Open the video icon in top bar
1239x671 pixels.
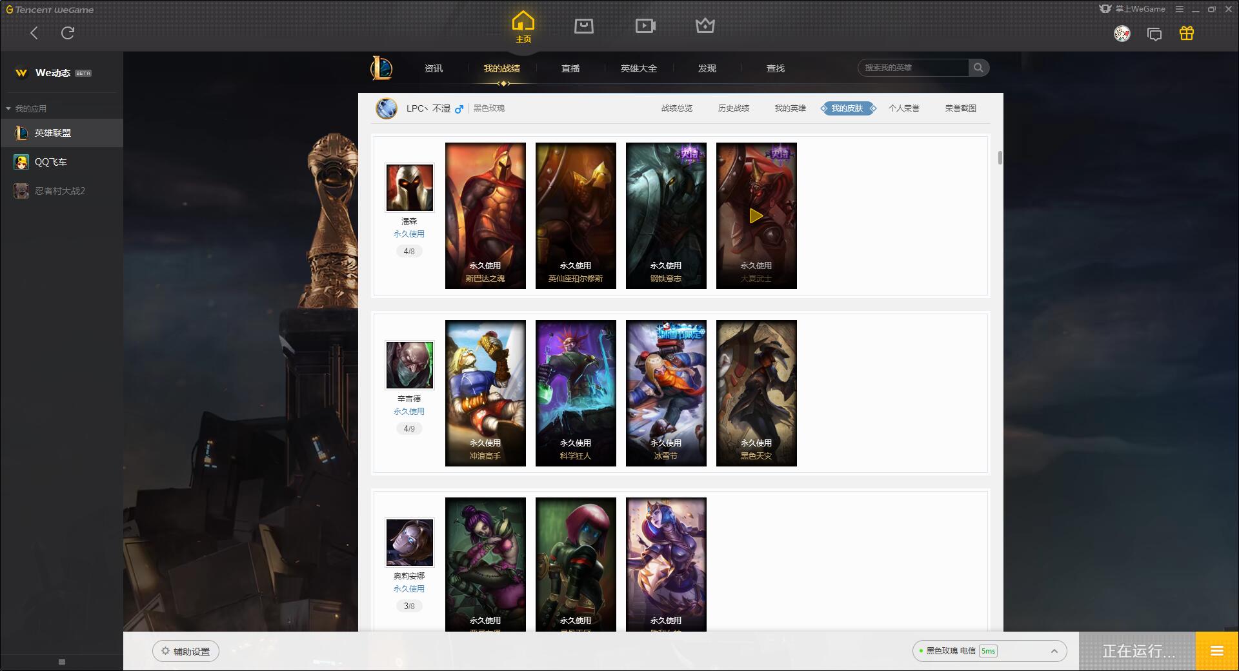pyautogui.click(x=645, y=26)
